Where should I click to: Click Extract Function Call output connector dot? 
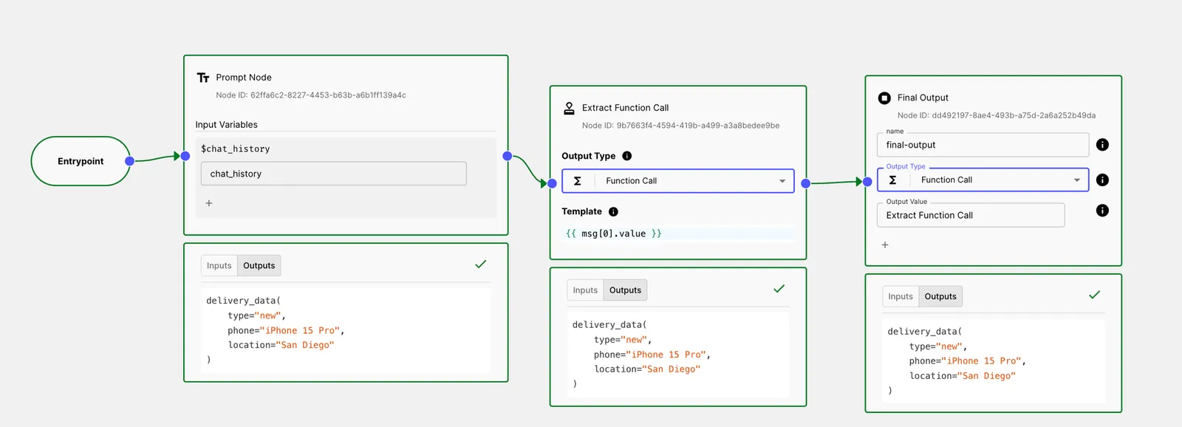[805, 183]
